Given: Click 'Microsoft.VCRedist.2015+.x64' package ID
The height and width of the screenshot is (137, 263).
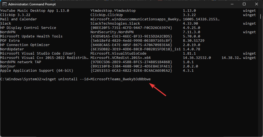Looking at the screenshot, I should [x=121, y=58].
